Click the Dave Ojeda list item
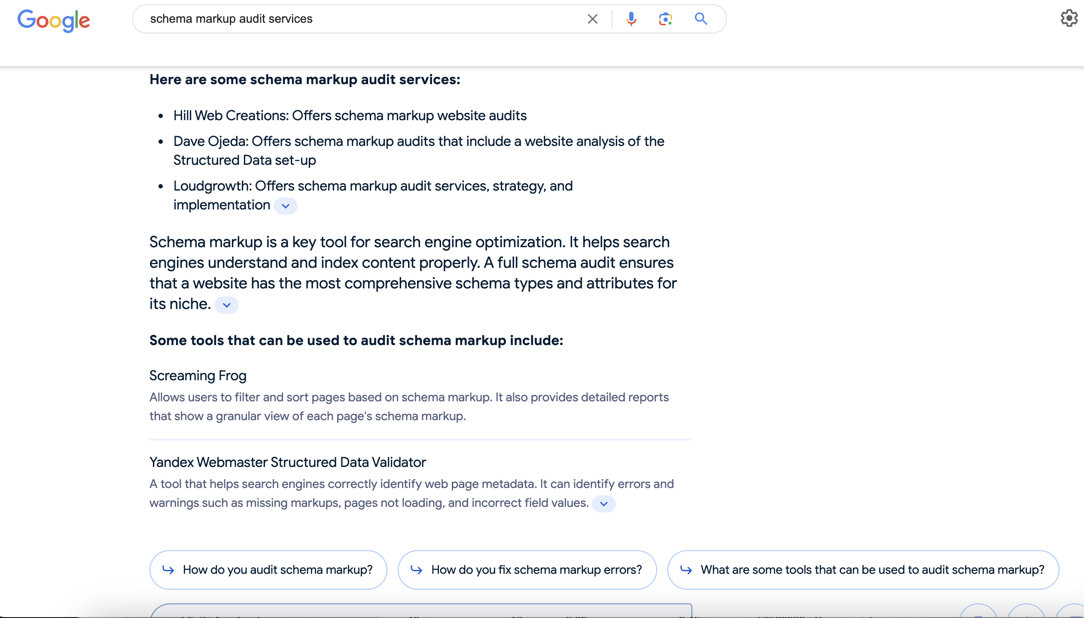Image resolution: width=1084 pixels, height=618 pixels. pos(419,151)
